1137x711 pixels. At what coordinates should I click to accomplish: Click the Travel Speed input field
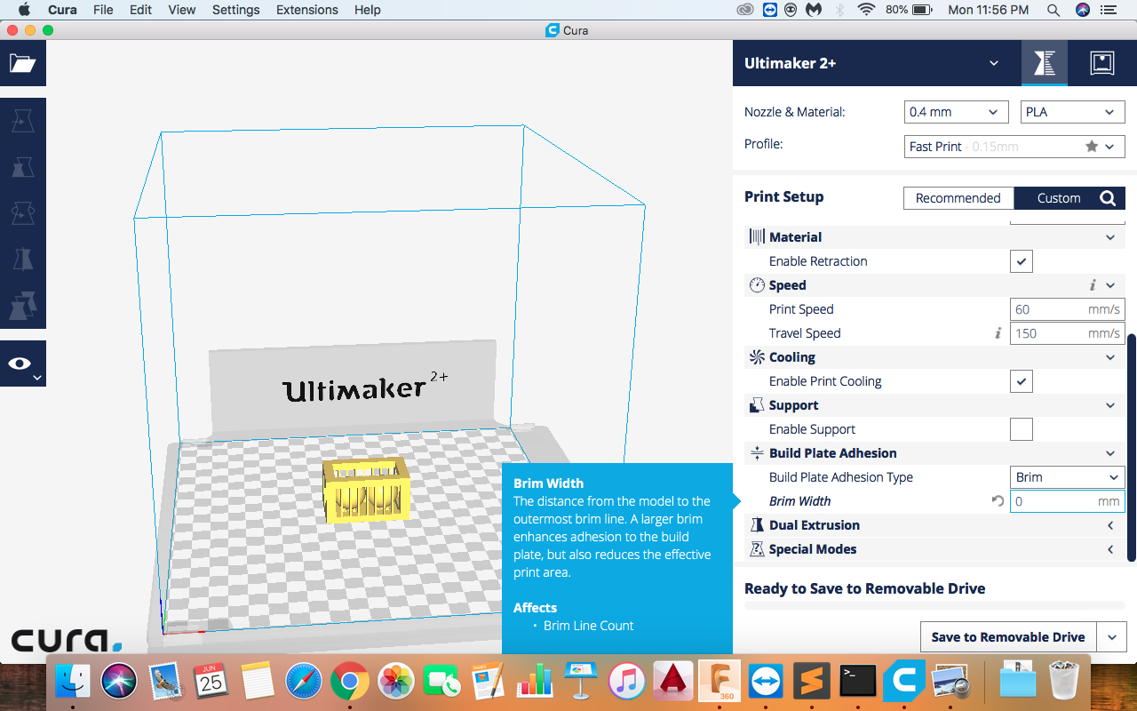[1068, 333]
